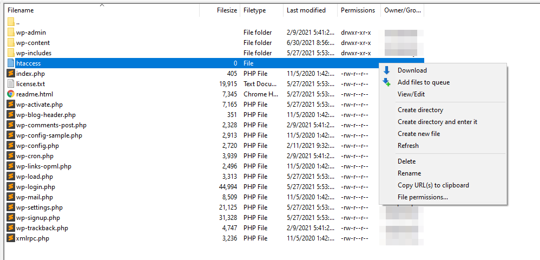Viewport: 540px width, 260px height.
Task: Click the parent directory folder icon
Action: tap(11, 22)
